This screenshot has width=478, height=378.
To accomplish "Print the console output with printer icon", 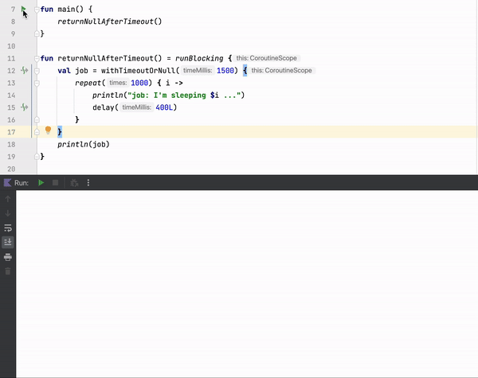I will (8, 257).
